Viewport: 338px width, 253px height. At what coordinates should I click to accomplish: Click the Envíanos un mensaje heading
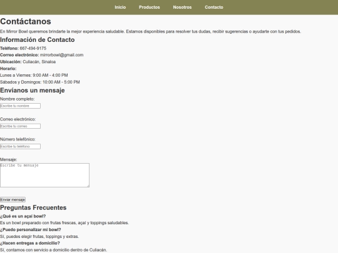(33, 91)
